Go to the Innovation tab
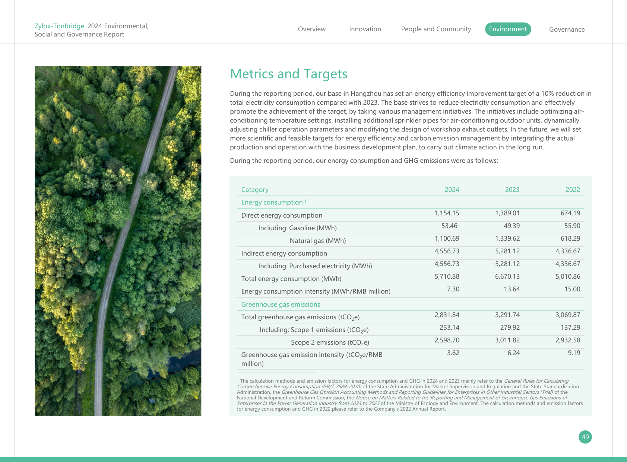 365,29
